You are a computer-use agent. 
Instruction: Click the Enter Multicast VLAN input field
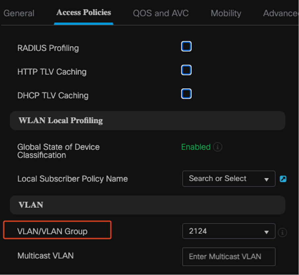[229, 256]
